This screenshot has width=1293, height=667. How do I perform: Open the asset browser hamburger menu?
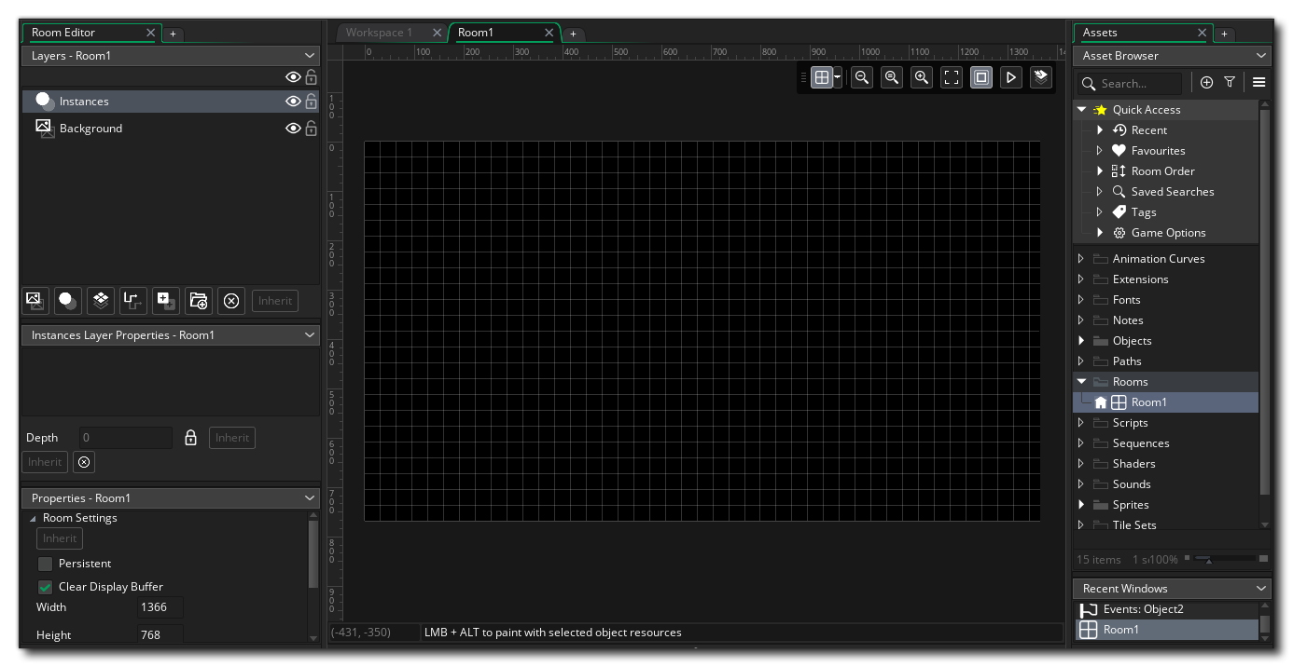(x=1259, y=83)
